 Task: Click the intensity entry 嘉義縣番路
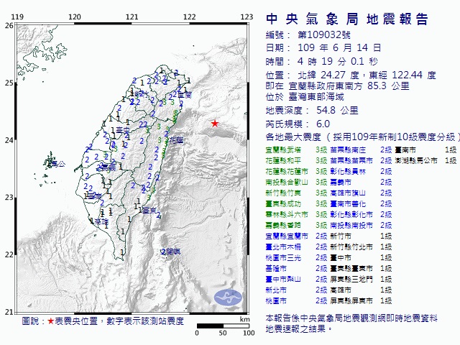coord(283,225)
